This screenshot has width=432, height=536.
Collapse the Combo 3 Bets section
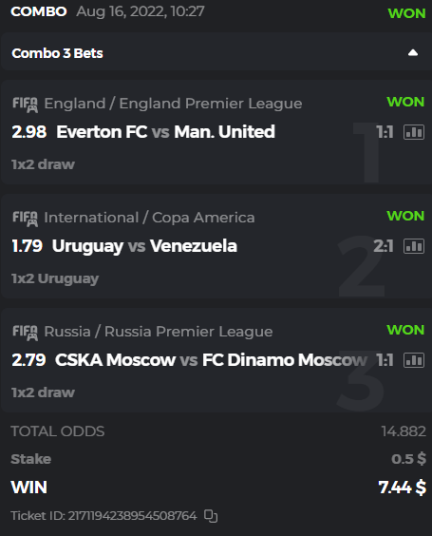[x=413, y=53]
